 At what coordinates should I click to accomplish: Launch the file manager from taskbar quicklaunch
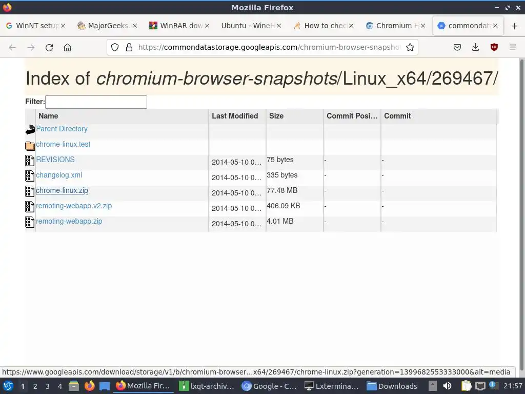coord(74,386)
